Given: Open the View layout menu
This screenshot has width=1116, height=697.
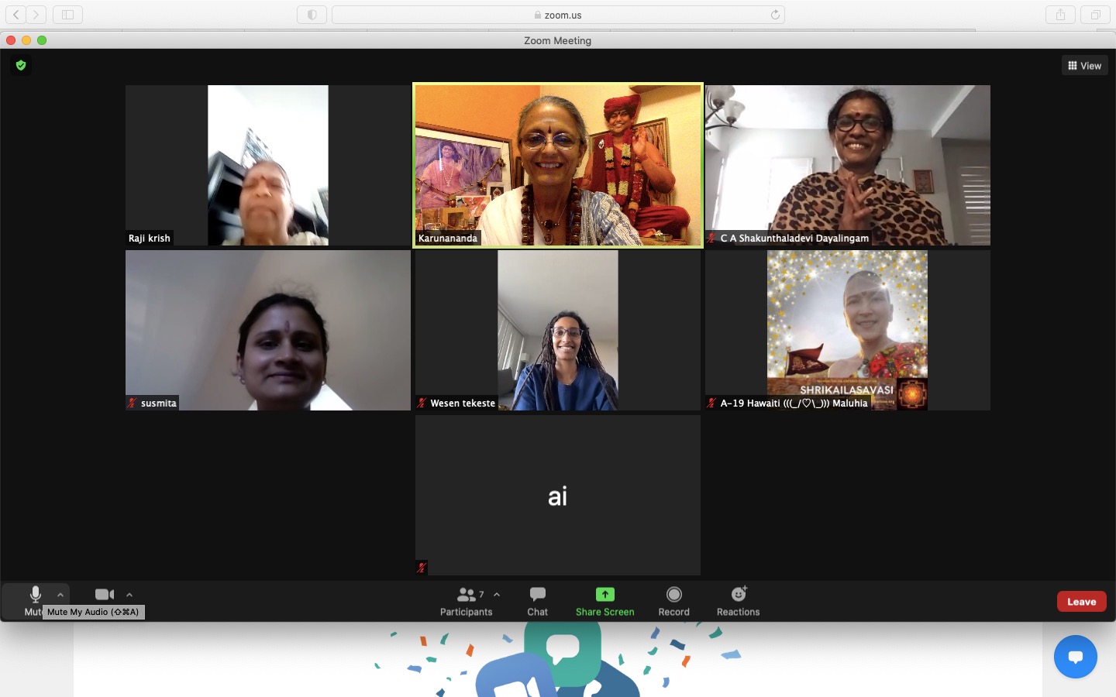Looking at the screenshot, I should point(1084,66).
